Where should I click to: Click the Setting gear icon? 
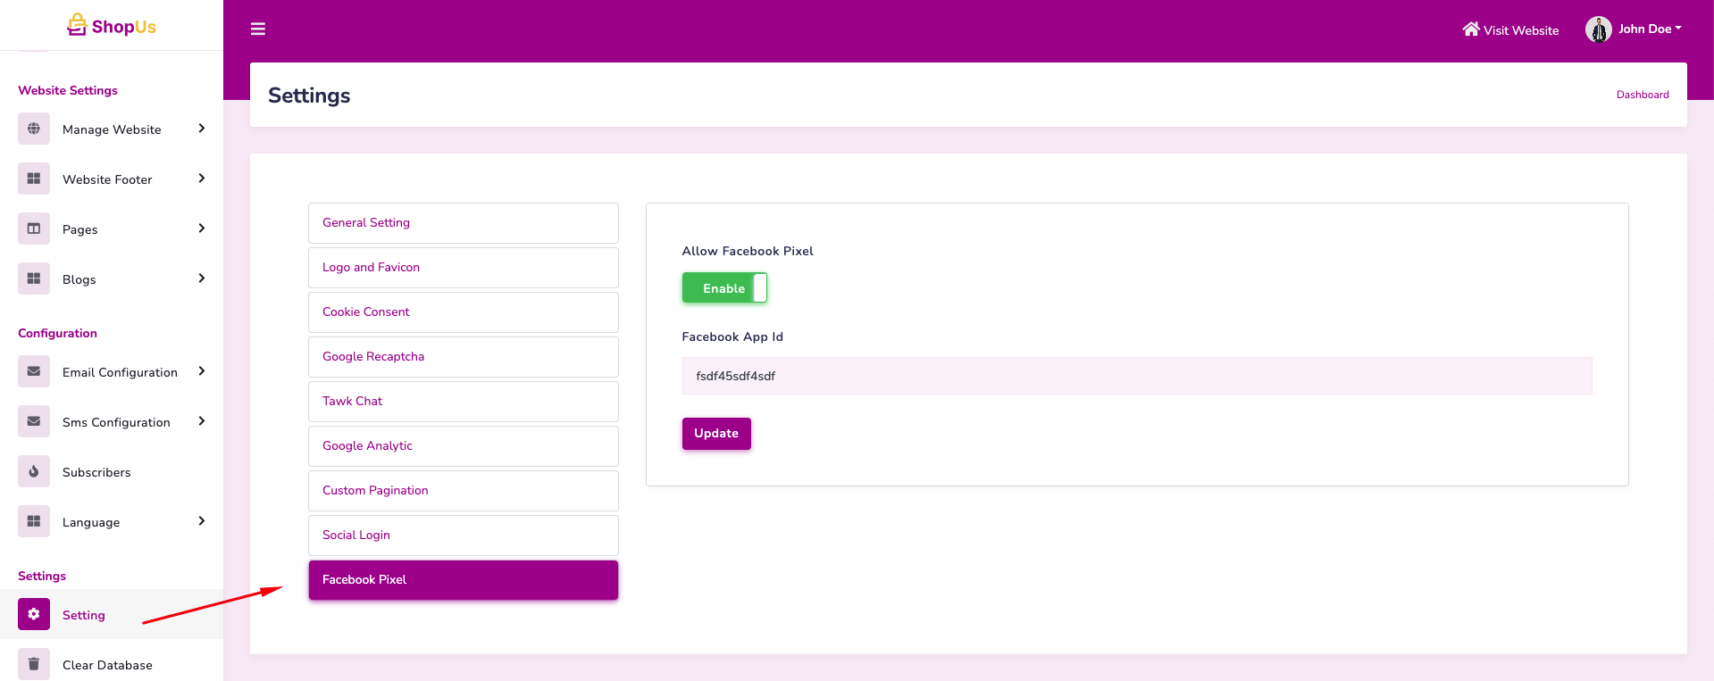point(34,614)
